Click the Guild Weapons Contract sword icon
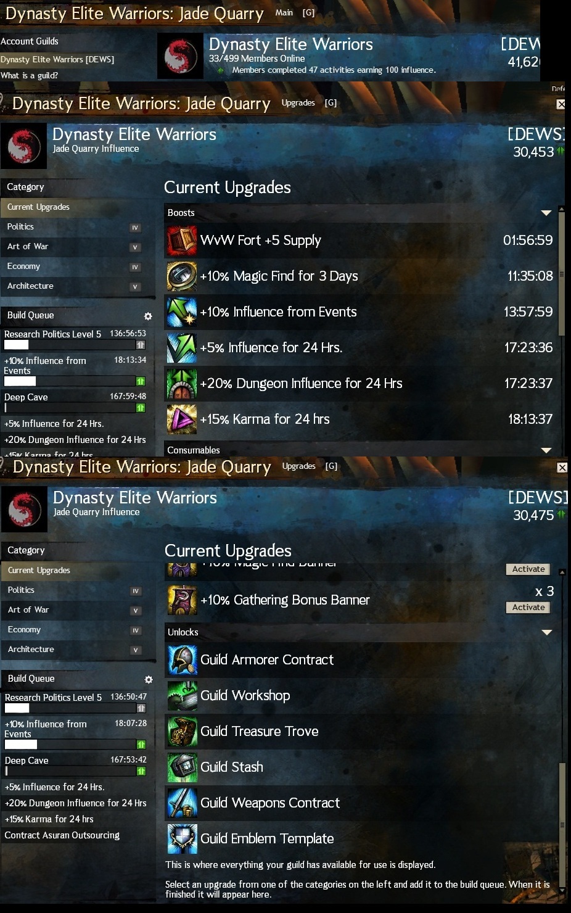 183,803
